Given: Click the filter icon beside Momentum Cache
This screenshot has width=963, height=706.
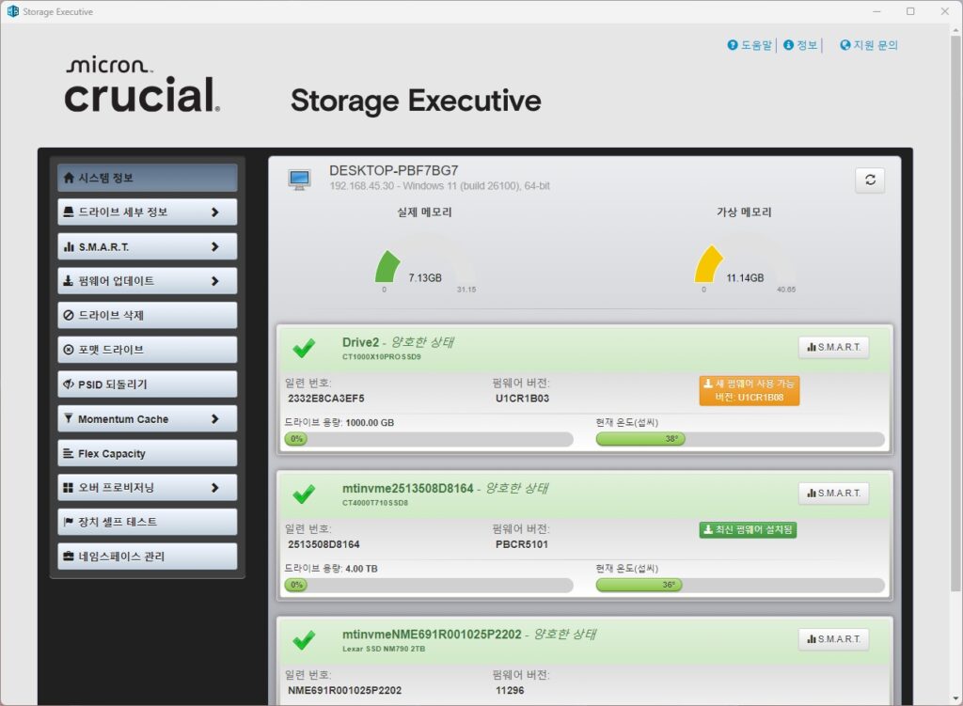Looking at the screenshot, I should click(x=68, y=418).
